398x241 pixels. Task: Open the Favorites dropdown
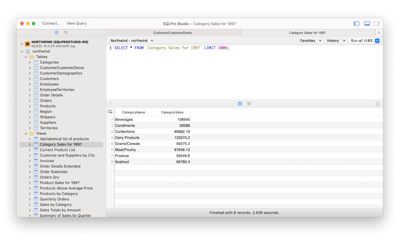[310, 41]
